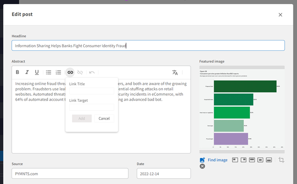Click the underline formatting icon

click(37, 72)
